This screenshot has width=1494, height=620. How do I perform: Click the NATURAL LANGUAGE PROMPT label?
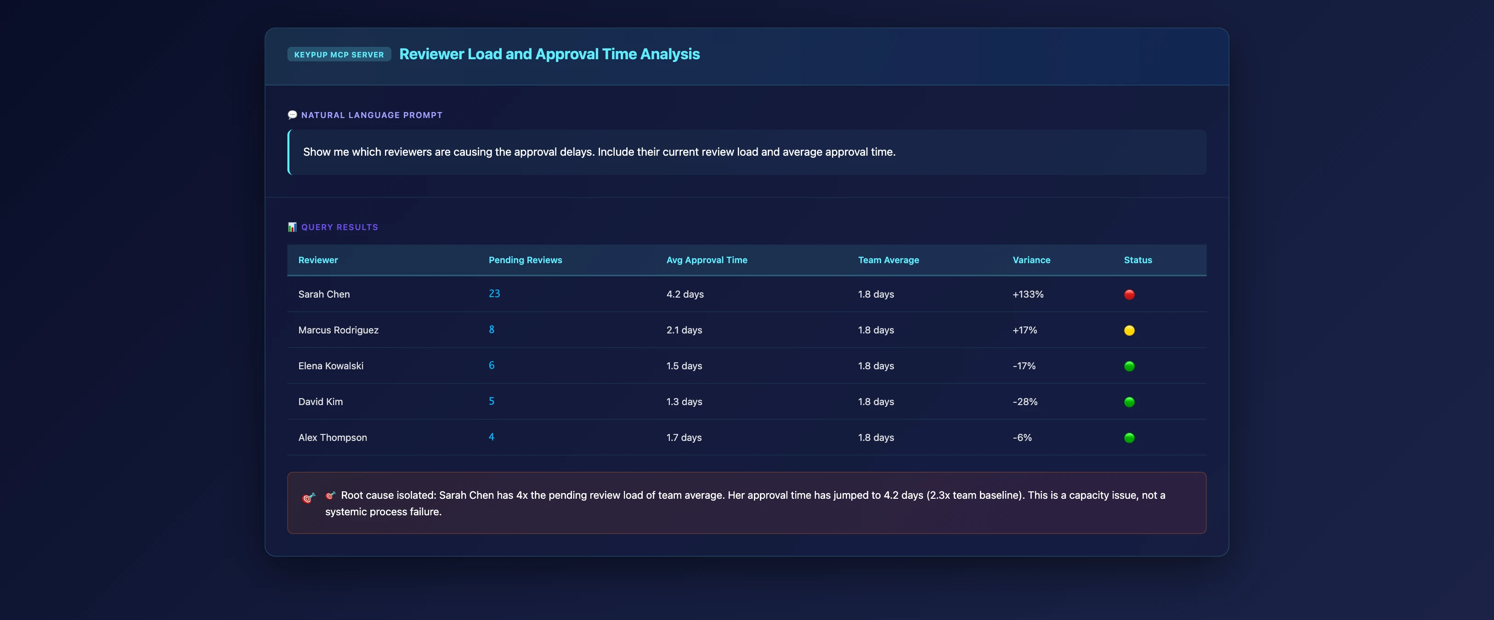pos(372,115)
